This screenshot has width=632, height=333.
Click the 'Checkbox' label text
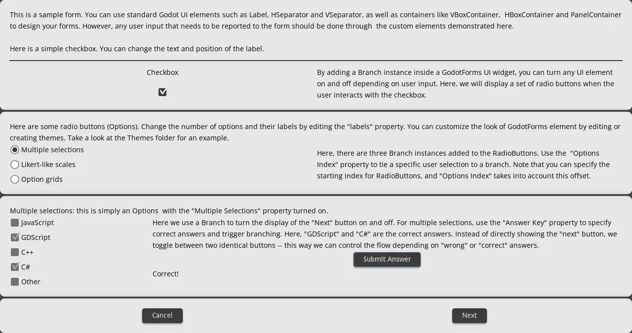(x=162, y=72)
